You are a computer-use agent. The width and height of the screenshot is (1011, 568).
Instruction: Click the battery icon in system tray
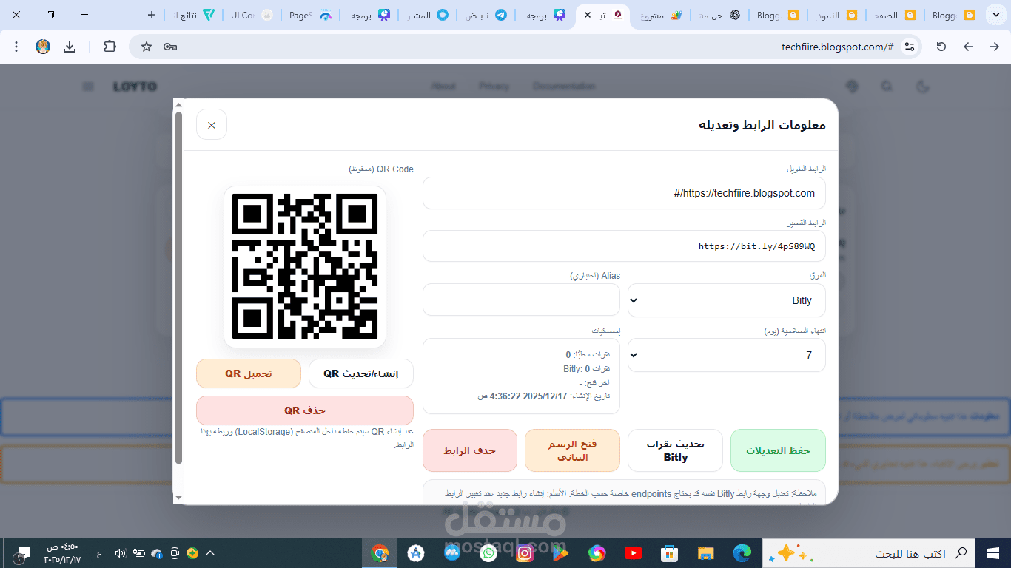click(138, 553)
